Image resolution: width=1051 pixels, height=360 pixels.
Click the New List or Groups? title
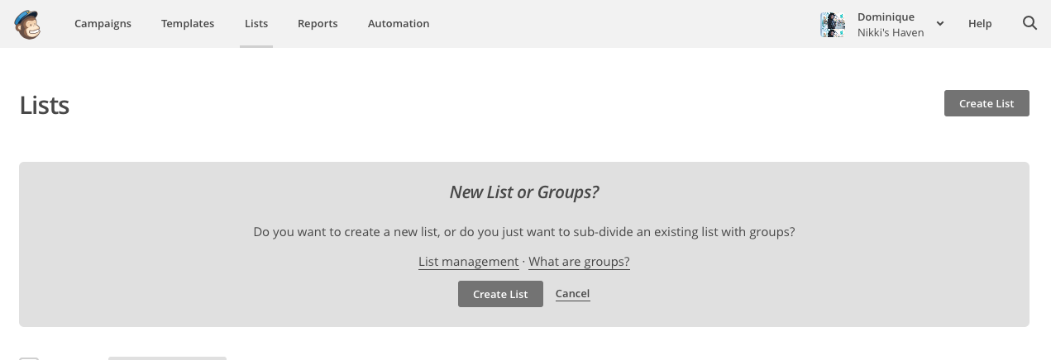524,192
